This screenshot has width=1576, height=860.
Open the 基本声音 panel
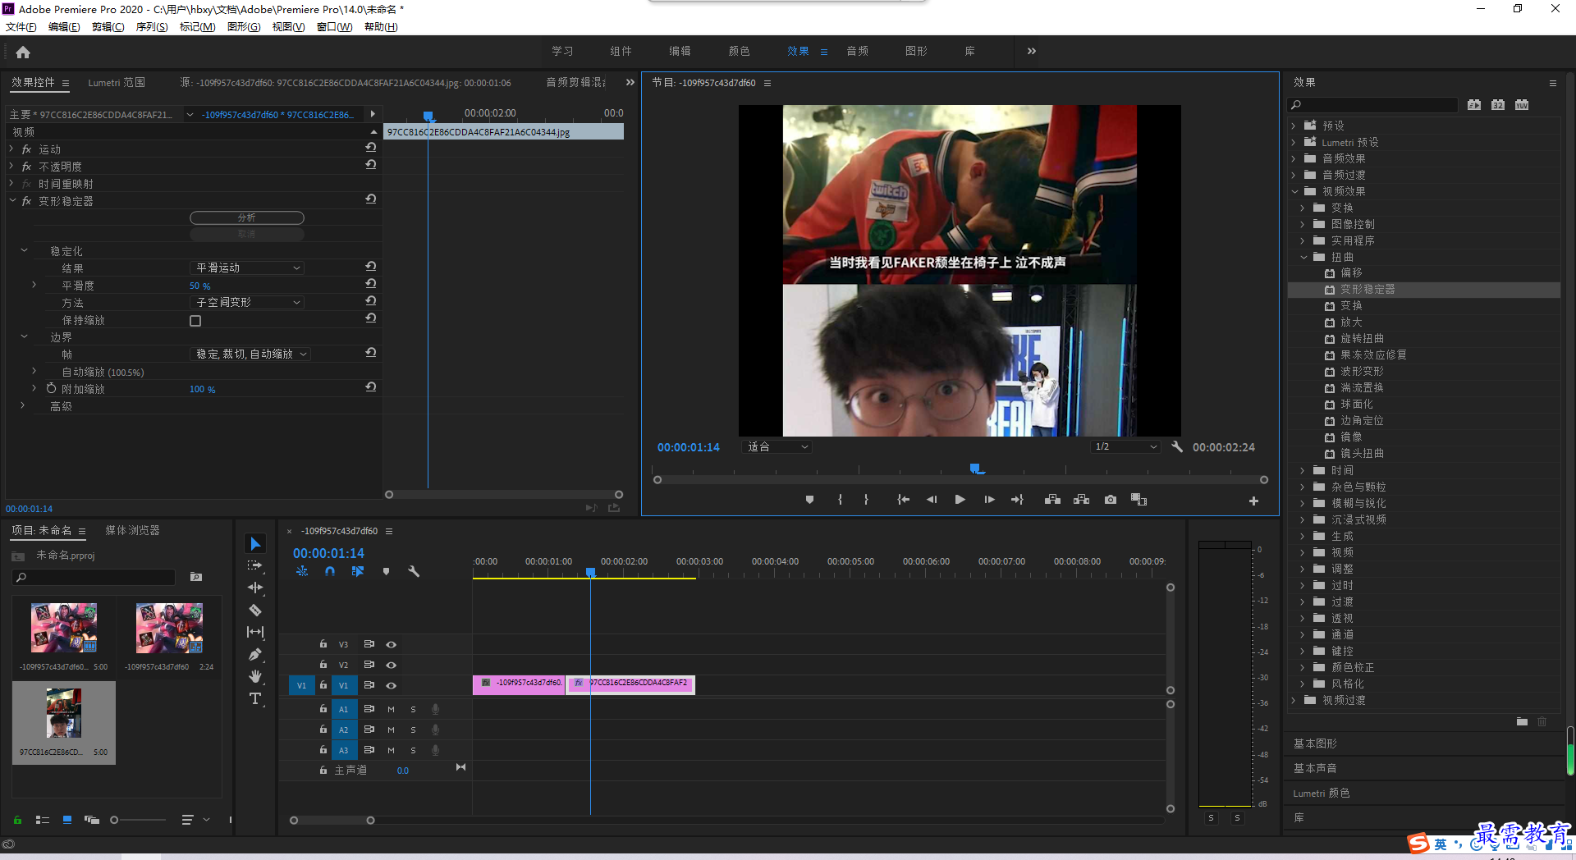(x=1315, y=768)
